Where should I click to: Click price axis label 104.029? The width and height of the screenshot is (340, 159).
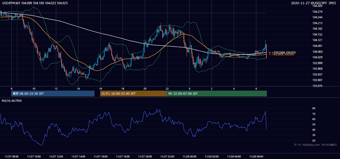click(317, 57)
